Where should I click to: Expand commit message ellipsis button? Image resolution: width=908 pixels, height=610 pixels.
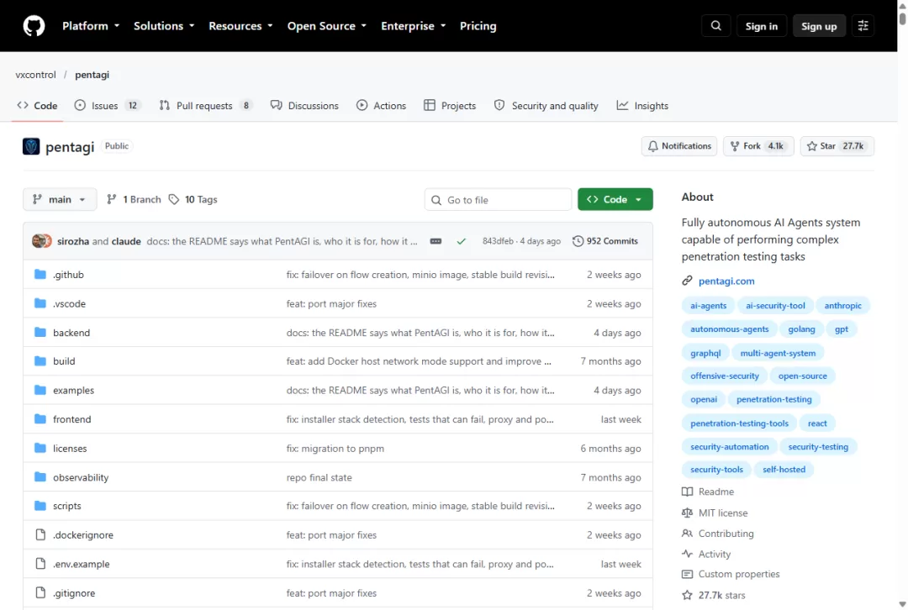[436, 241]
